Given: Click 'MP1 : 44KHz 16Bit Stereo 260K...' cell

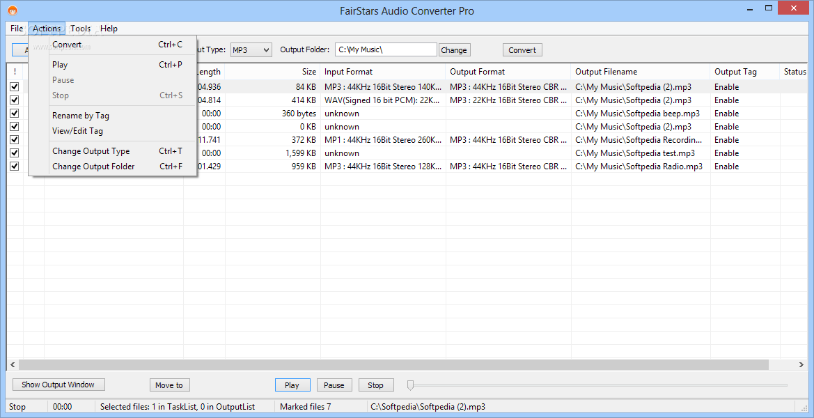Looking at the screenshot, I should (383, 139).
